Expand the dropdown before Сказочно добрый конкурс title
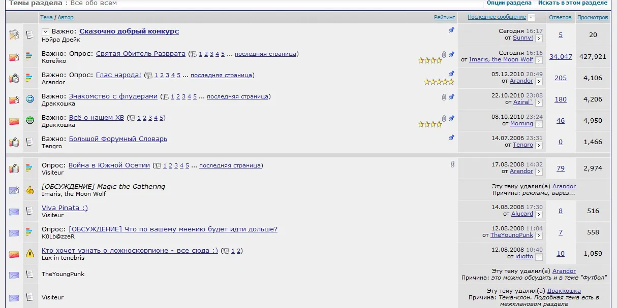The width and height of the screenshot is (617, 308). coord(45,32)
